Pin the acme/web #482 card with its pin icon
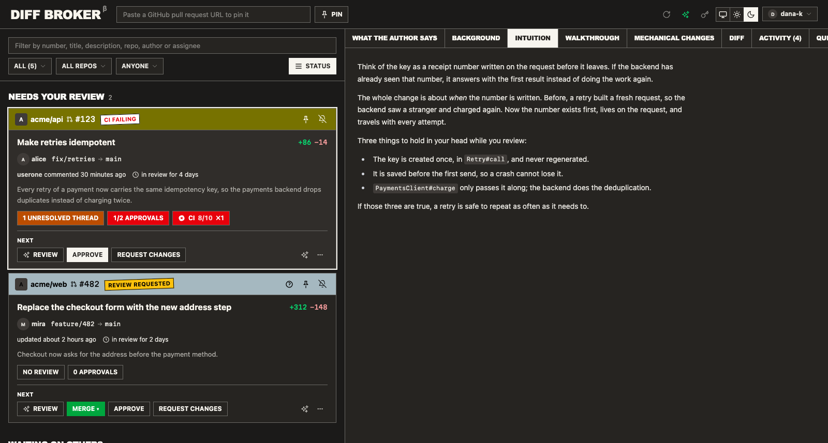Image resolution: width=828 pixels, height=443 pixels. [x=306, y=284]
